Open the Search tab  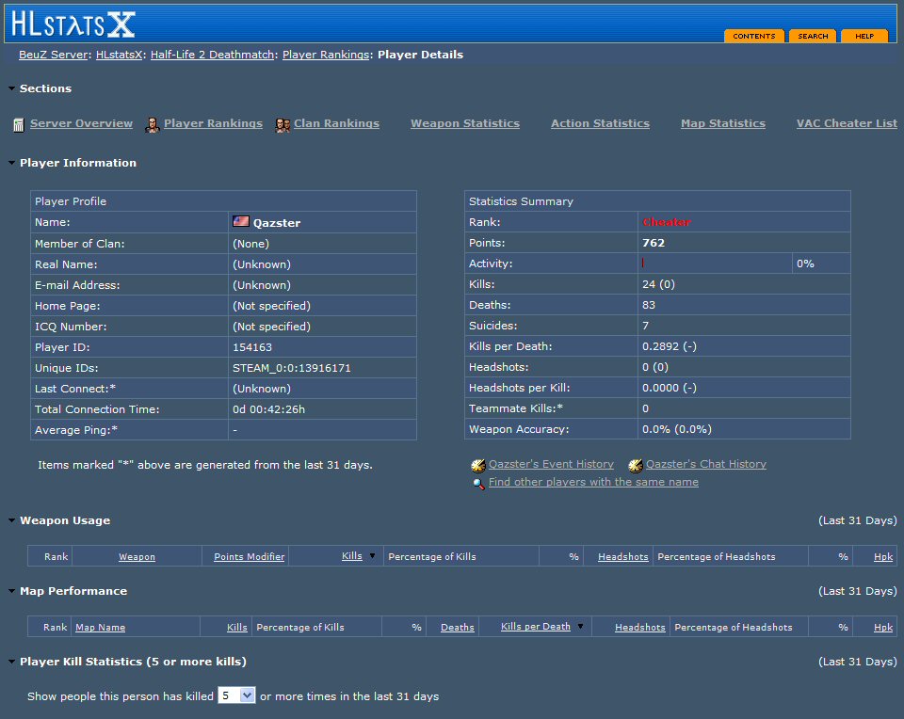[813, 36]
